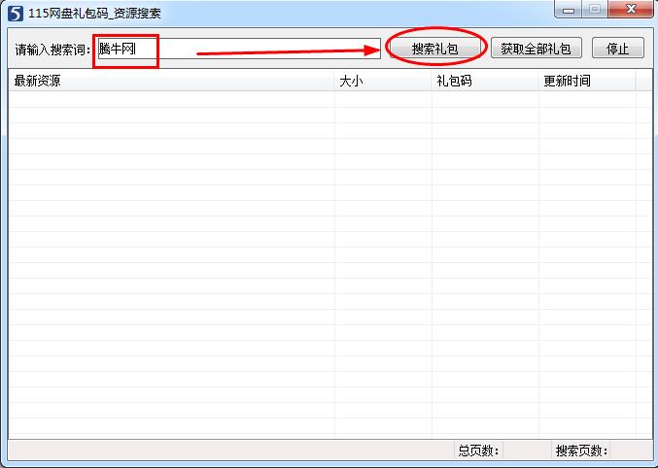Click the 总页数 status bar label
The height and width of the screenshot is (468, 658).
[478, 451]
